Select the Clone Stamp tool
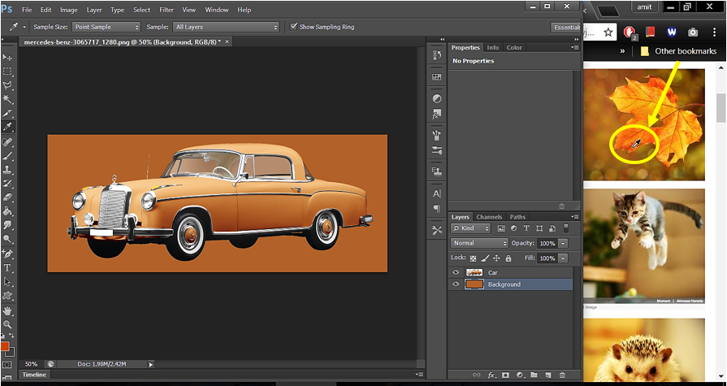727x386 pixels. tap(7, 169)
